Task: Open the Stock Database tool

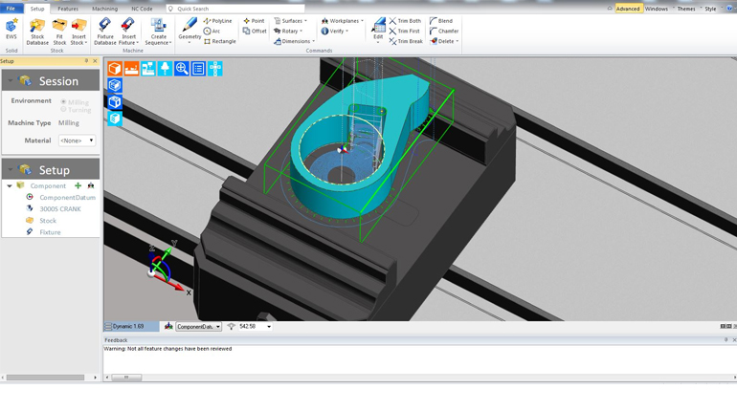Action: (x=37, y=31)
